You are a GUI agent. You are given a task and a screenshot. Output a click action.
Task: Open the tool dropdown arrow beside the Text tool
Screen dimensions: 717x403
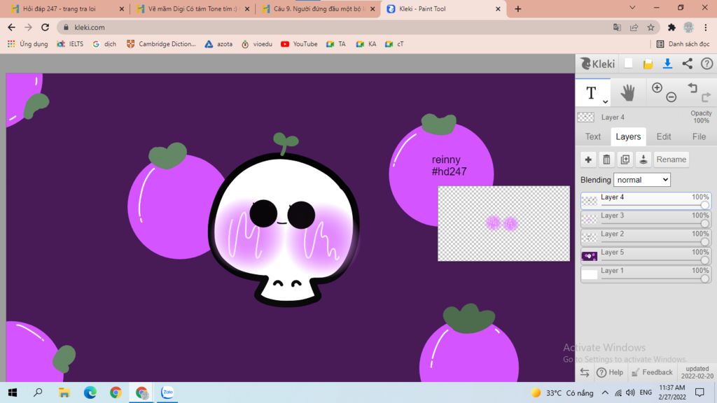605,101
